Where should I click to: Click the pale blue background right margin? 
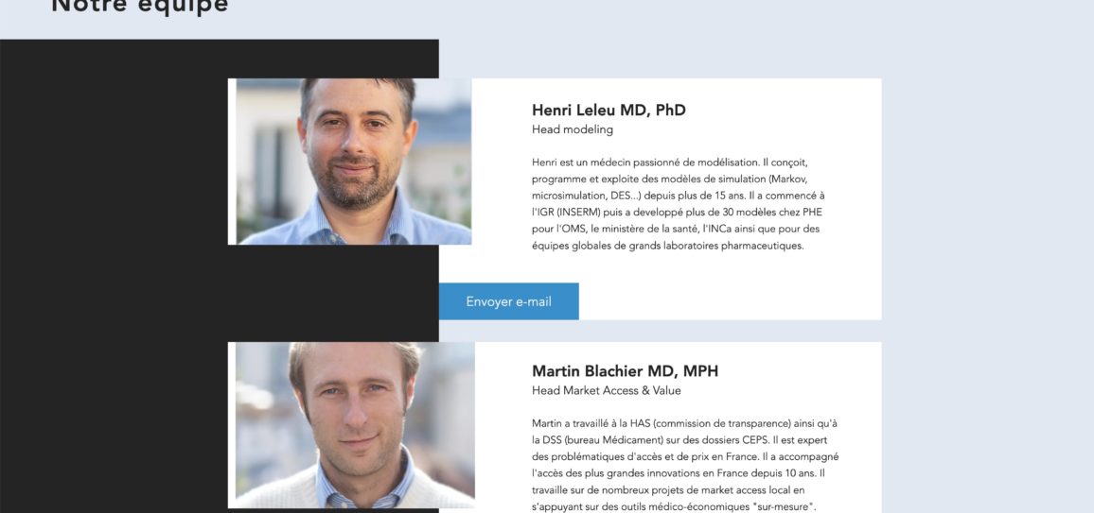click(987, 279)
